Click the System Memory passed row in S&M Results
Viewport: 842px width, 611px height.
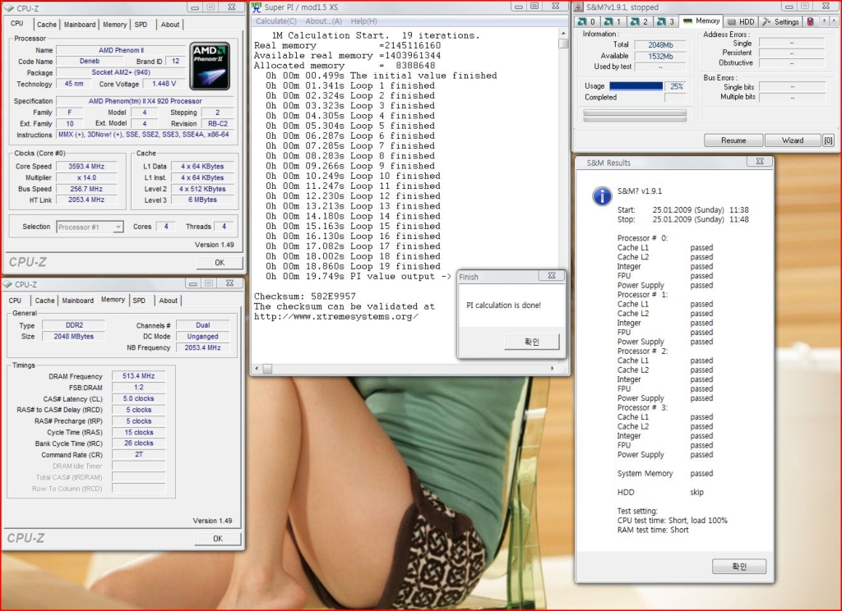[x=665, y=474]
